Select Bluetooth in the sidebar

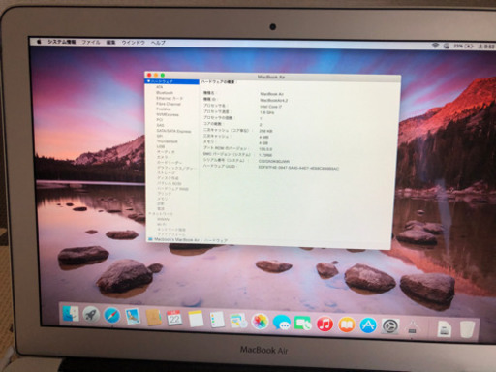point(165,93)
